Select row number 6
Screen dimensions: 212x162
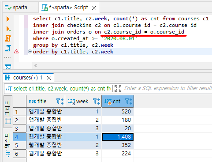[20, 154]
